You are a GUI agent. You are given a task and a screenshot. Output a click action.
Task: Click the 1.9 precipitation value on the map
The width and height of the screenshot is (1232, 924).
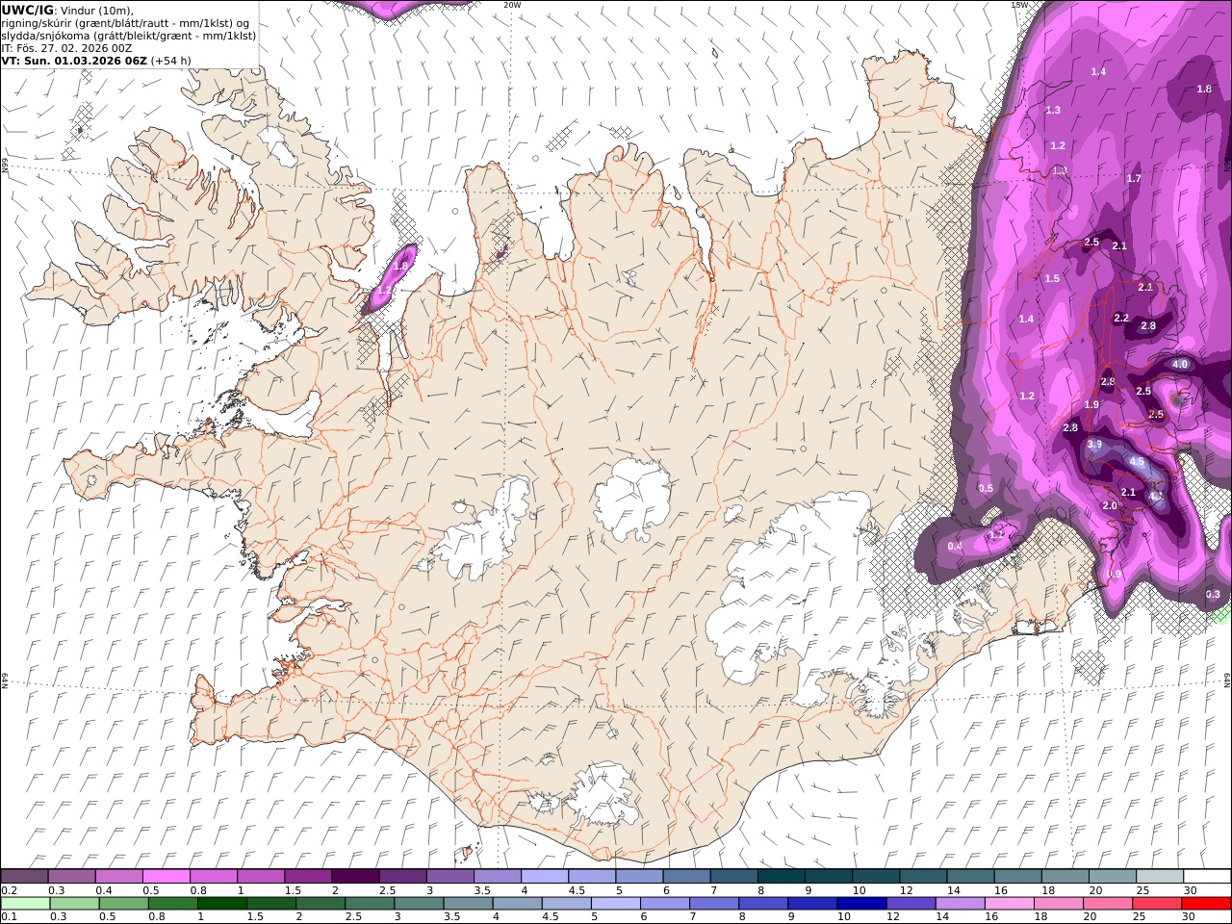tap(1091, 405)
